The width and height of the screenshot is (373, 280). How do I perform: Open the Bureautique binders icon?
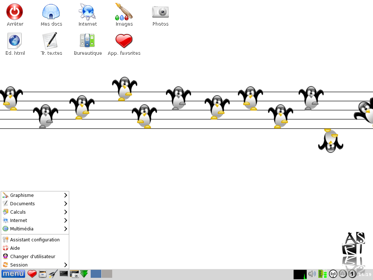click(x=87, y=40)
